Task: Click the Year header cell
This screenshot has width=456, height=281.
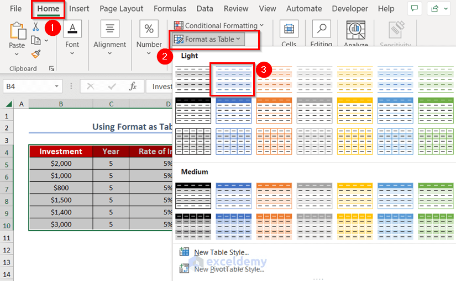Action: click(x=111, y=152)
